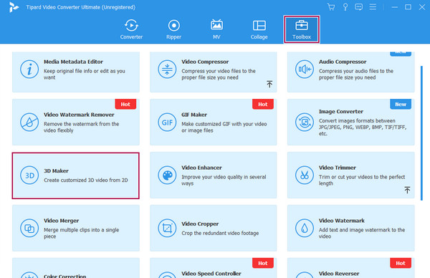Click the shopping cart icon
This screenshot has height=278, width=430.
point(331,7)
